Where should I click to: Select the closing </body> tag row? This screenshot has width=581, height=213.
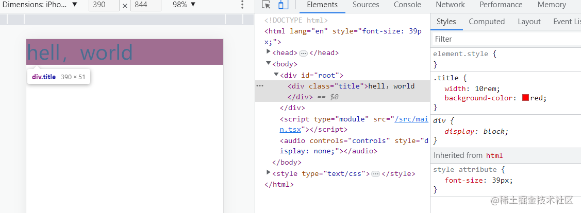(287, 163)
